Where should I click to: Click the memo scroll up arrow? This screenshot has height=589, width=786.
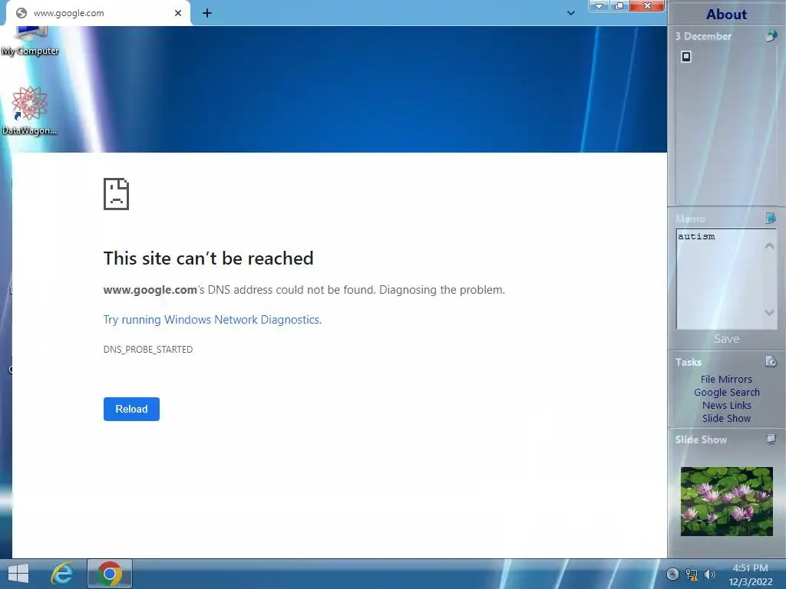coord(769,246)
